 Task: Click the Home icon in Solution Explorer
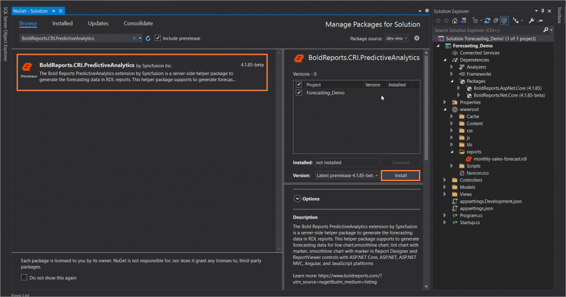(x=454, y=20)
